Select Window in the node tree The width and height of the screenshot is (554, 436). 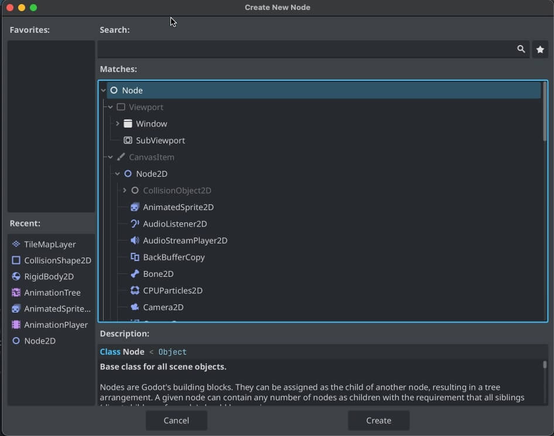click(x=152, y=123)
